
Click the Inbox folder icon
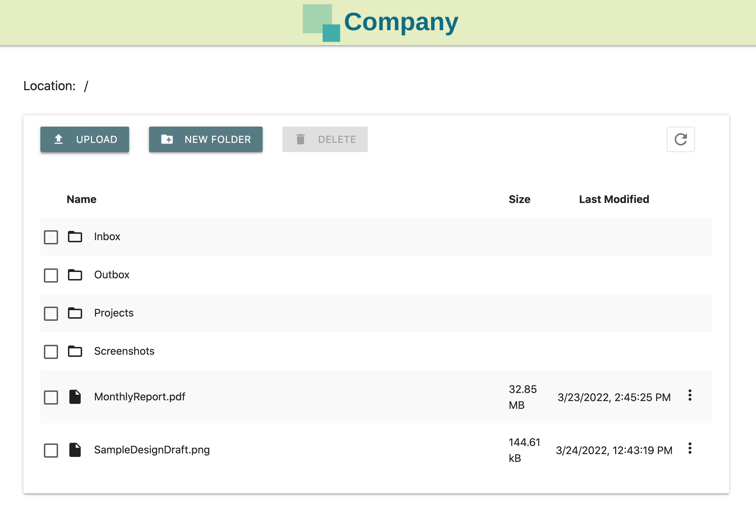tap(75, 237)
